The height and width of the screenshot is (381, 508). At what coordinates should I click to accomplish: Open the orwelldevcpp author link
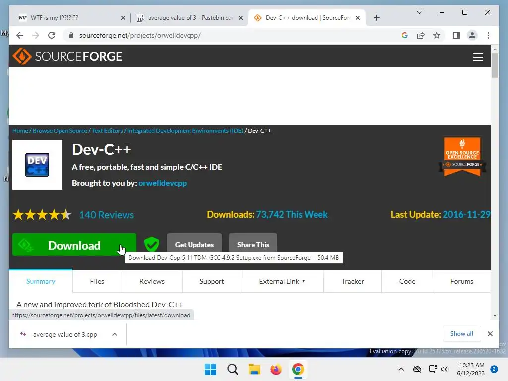tap(163, 183)
